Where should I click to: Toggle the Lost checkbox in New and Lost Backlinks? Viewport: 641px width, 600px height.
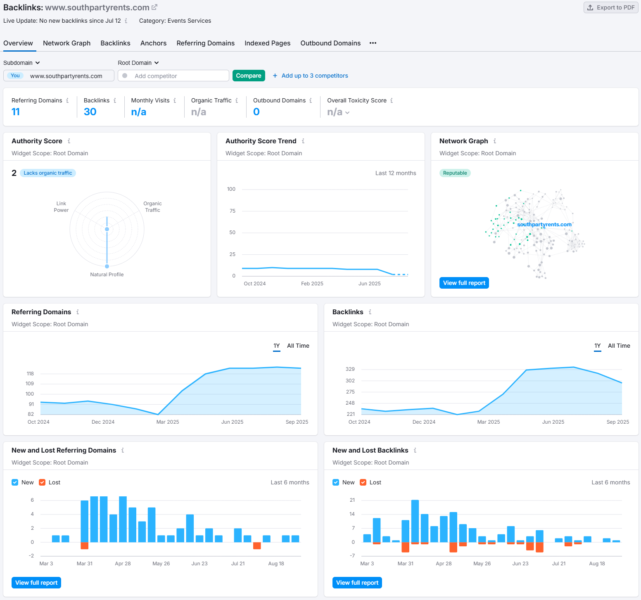click(363, 482)
